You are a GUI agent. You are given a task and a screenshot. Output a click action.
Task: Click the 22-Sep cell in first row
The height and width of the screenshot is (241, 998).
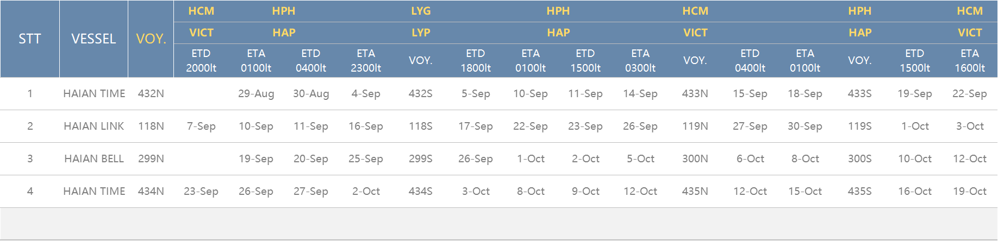click(x=970, y=93)
